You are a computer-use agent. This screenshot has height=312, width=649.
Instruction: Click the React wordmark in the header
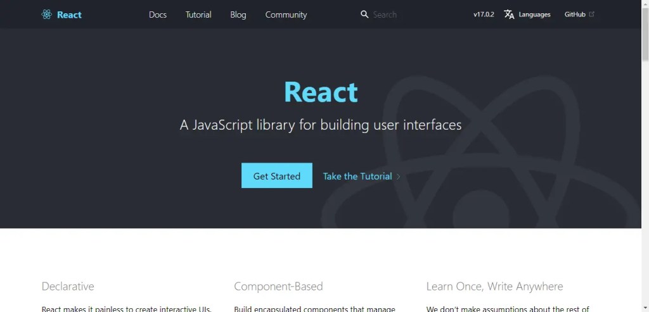coord(69,15)
